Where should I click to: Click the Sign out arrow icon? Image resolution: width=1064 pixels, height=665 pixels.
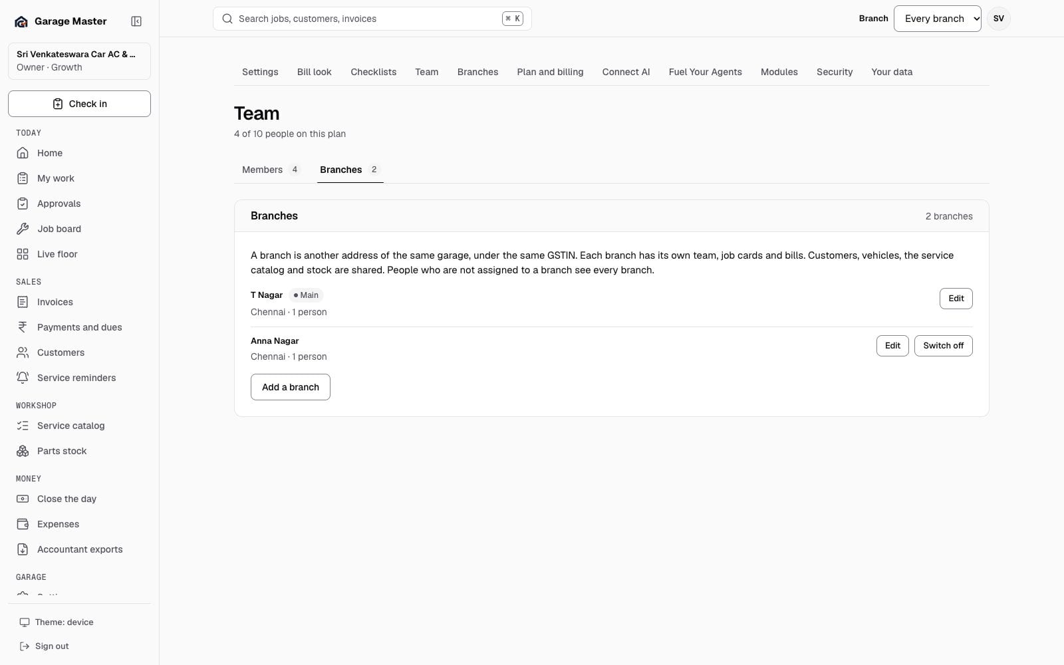pyautogui.click(x=25, y=646)
